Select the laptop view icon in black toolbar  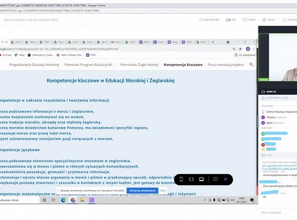(201, 179)
